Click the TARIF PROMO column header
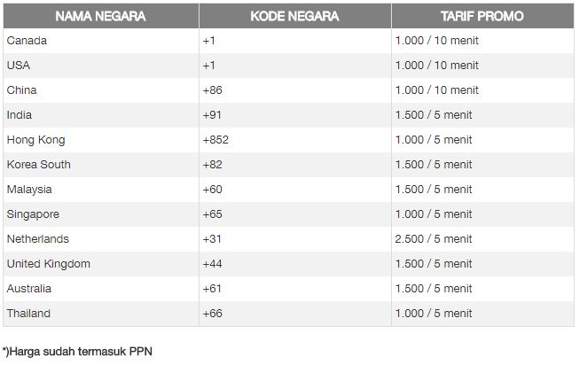The width and height of the screenshot is (579, 365). 482,16
